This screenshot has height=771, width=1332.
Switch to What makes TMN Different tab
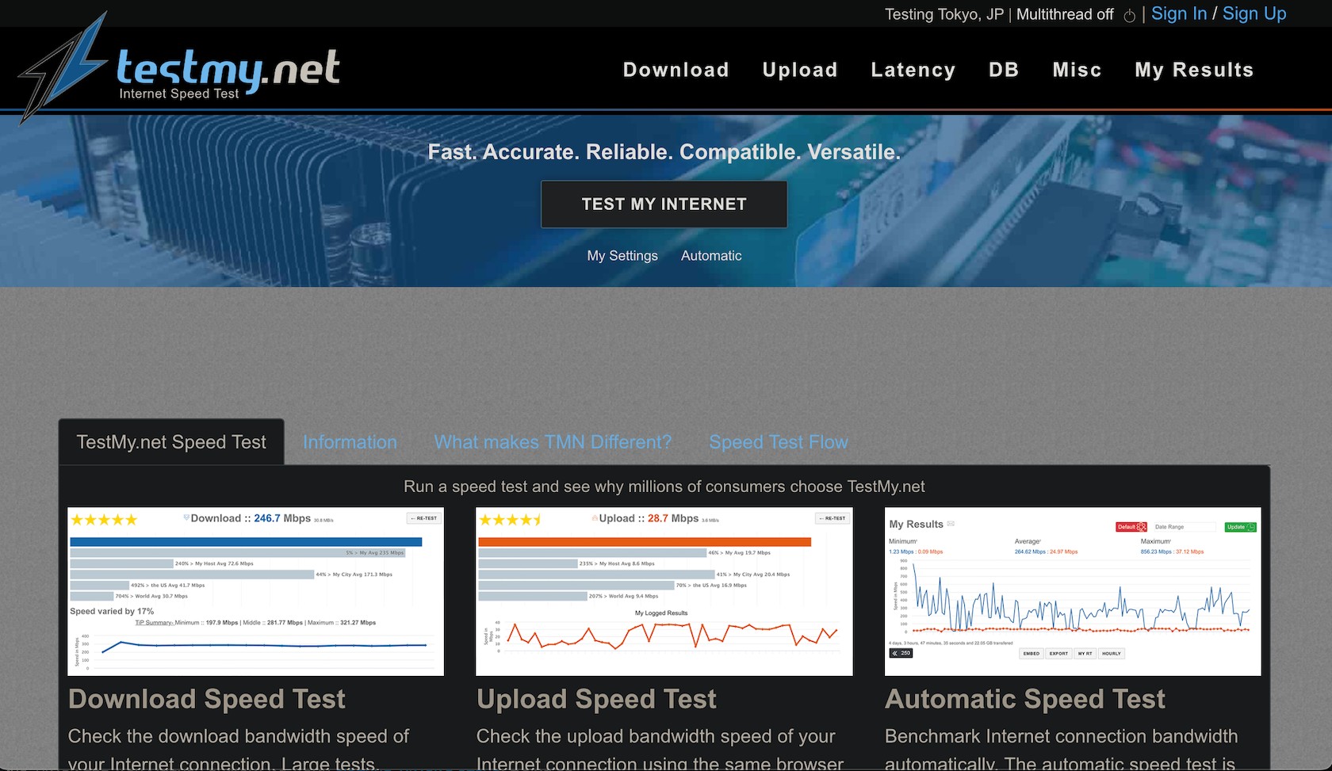click(553, 442)
